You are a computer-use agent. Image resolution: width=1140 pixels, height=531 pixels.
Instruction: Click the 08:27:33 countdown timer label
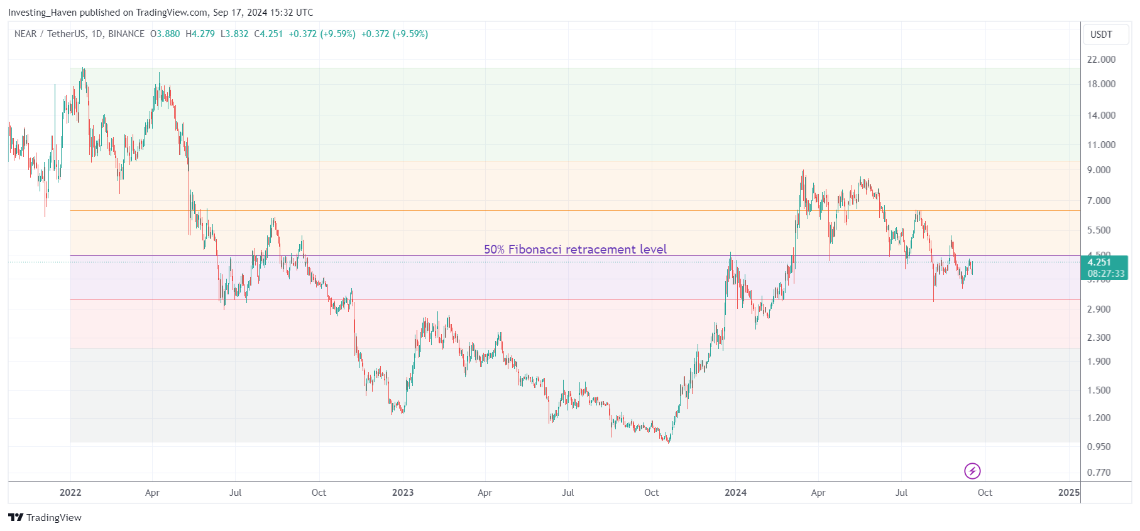pyautogui.click(x=1106, y=274)
